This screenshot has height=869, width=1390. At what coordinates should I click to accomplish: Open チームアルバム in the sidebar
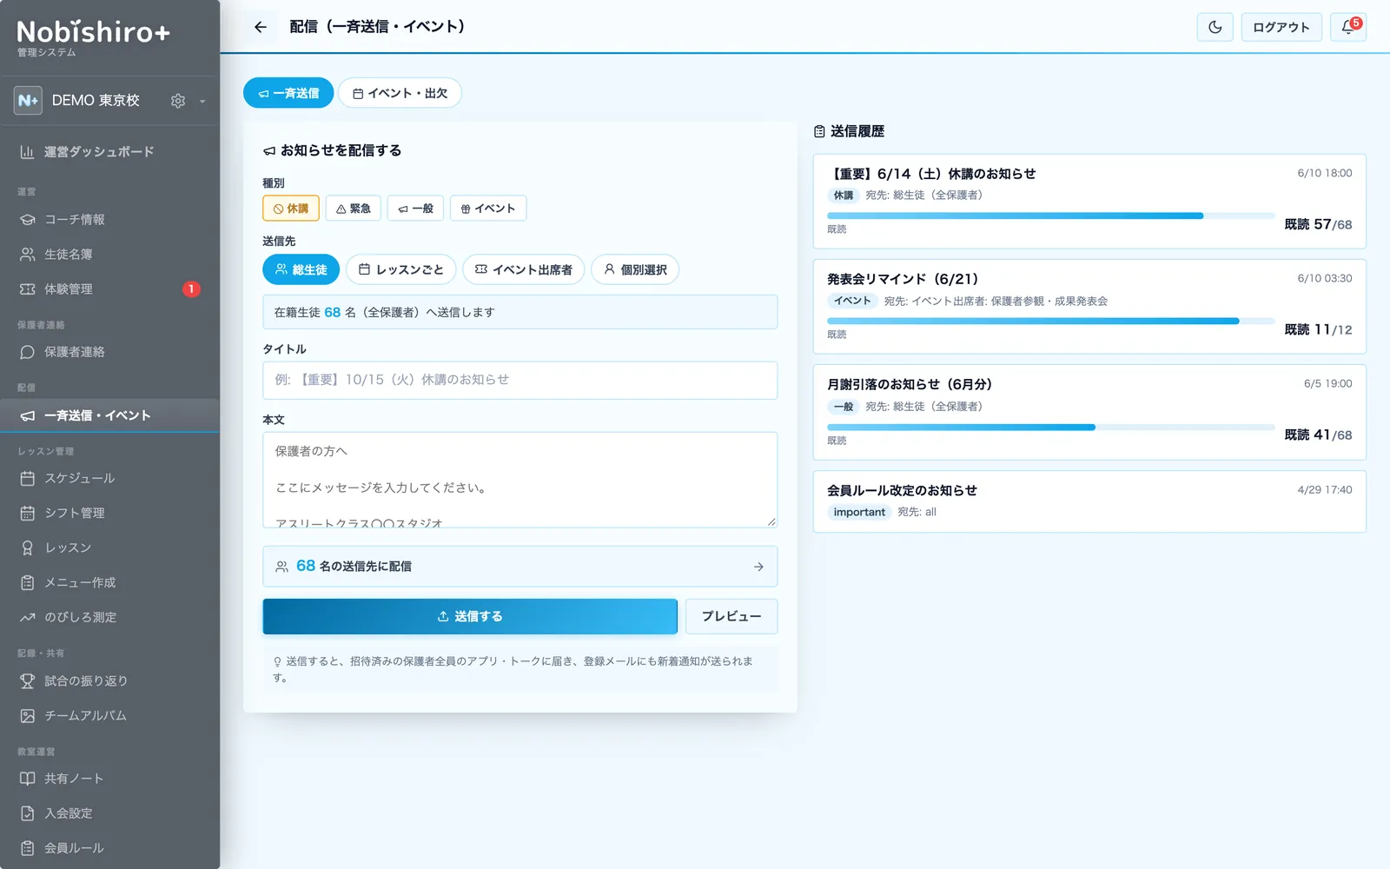[109, 715]
